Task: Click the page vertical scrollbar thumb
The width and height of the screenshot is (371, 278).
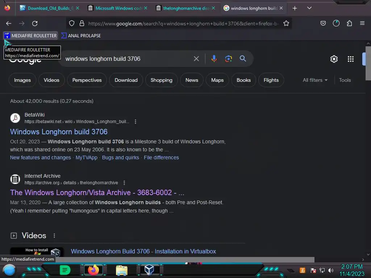Action: click(x=368, y=63)
